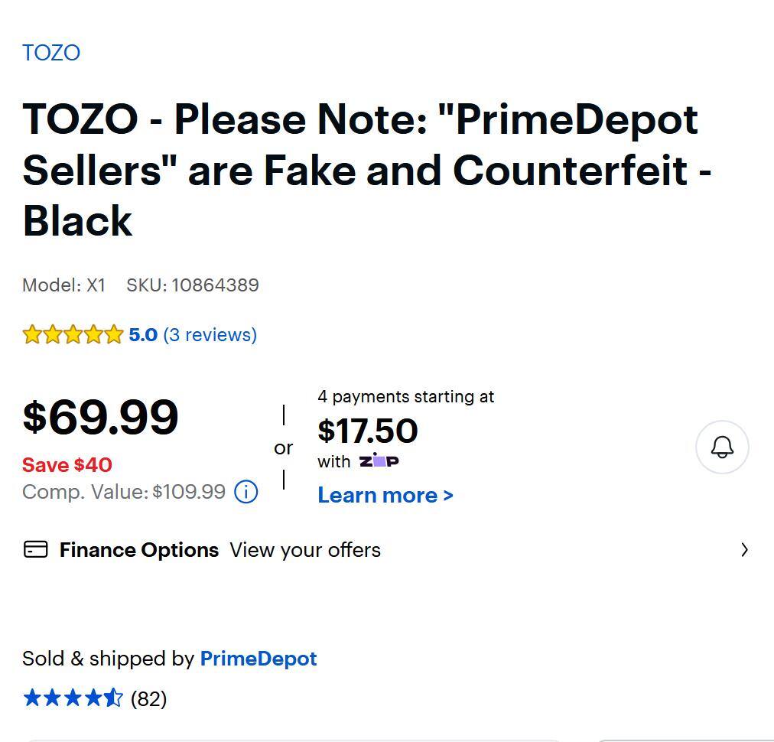
Task: Click the 5.0 rating score
Action: (143, 335)
